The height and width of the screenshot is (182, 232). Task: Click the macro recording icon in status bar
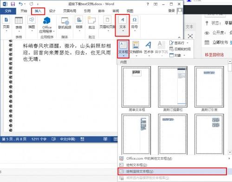(x=82, y=139)
